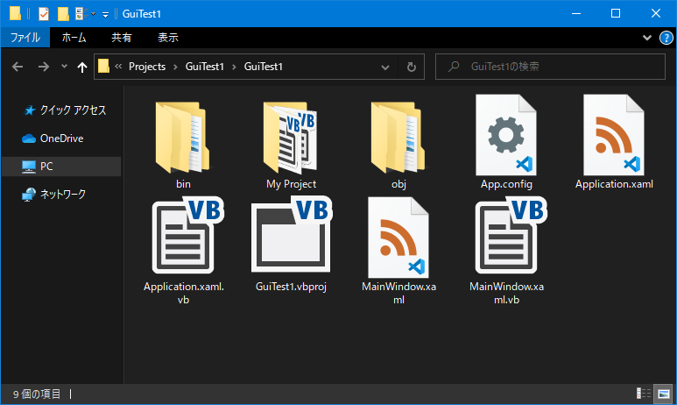The width and height of the screenshot is (677, 405).
Task: Switch to details list view
Action: [644, 394]
